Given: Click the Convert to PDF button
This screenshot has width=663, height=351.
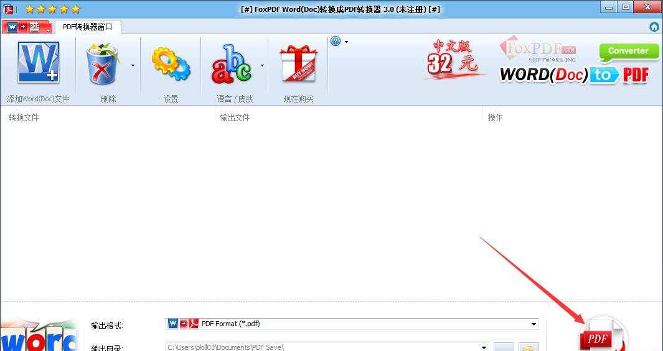Looking at the screenshot, I should [x=602, y=335].
